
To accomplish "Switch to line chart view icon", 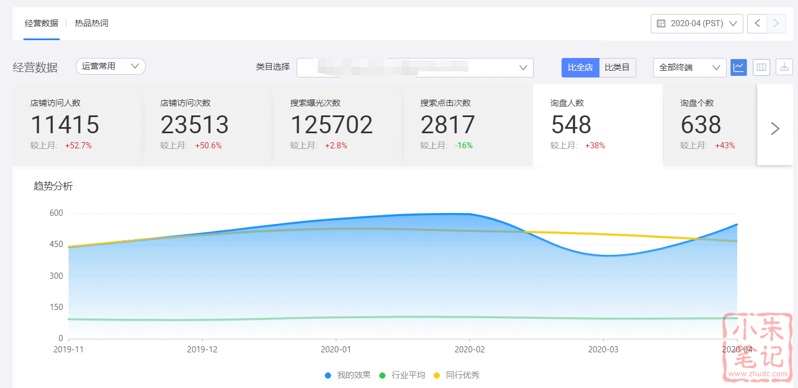I will point(738,67).
